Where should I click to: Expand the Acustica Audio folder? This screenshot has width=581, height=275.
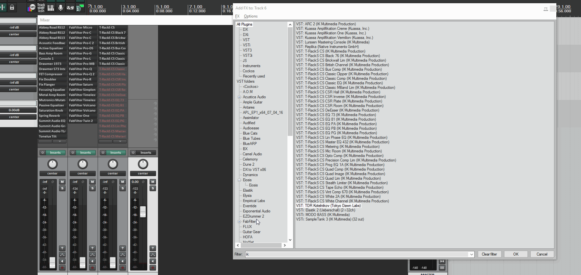click(239, 97)
